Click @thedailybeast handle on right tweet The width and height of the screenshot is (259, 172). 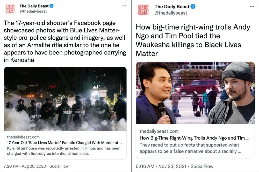[x=171, y=13]
